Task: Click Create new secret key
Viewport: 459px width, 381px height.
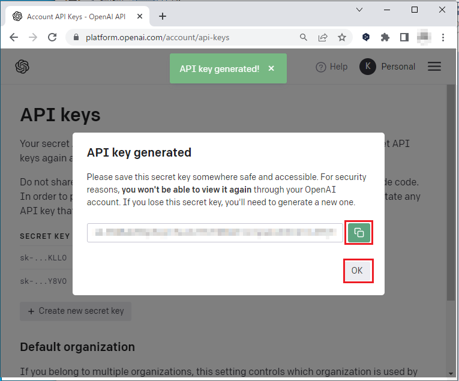Action: point(76,311)
